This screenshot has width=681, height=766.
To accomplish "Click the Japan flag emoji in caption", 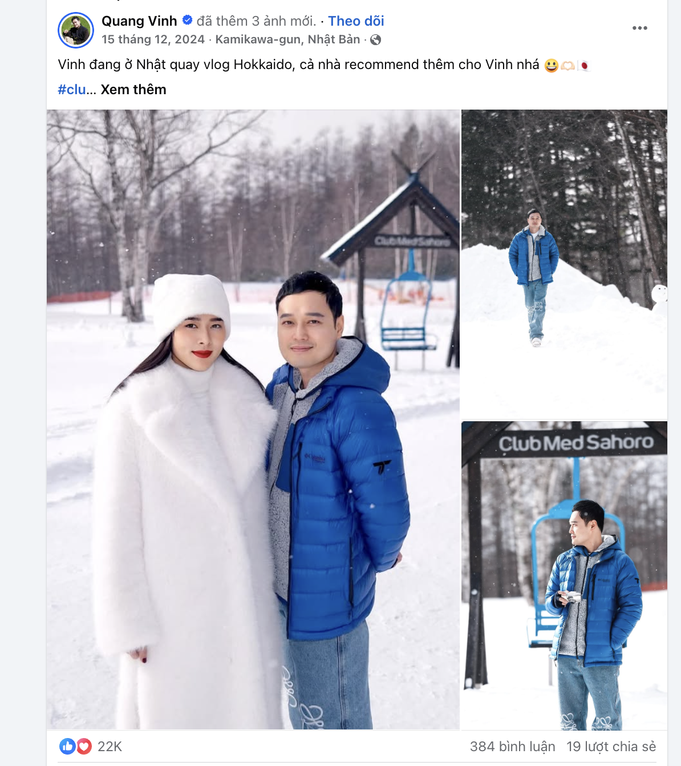I will [583, 66].
